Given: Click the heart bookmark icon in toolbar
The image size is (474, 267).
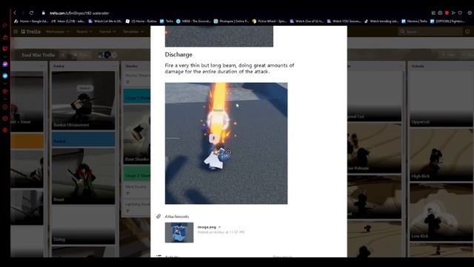Looking at the screenshot, I should (460, 13).
